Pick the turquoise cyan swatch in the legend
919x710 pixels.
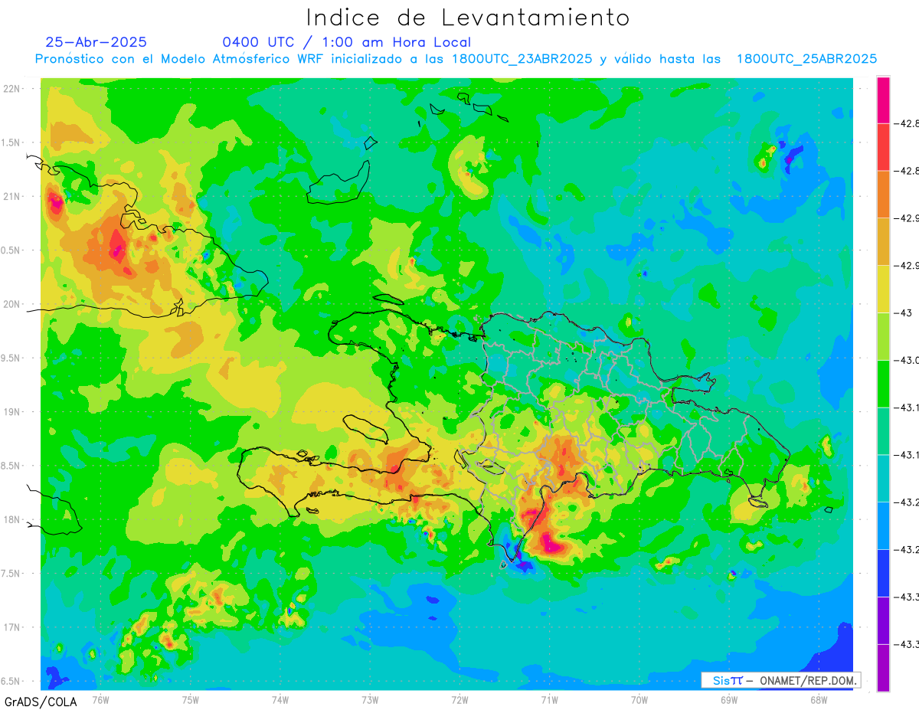[x=883, y=478]
